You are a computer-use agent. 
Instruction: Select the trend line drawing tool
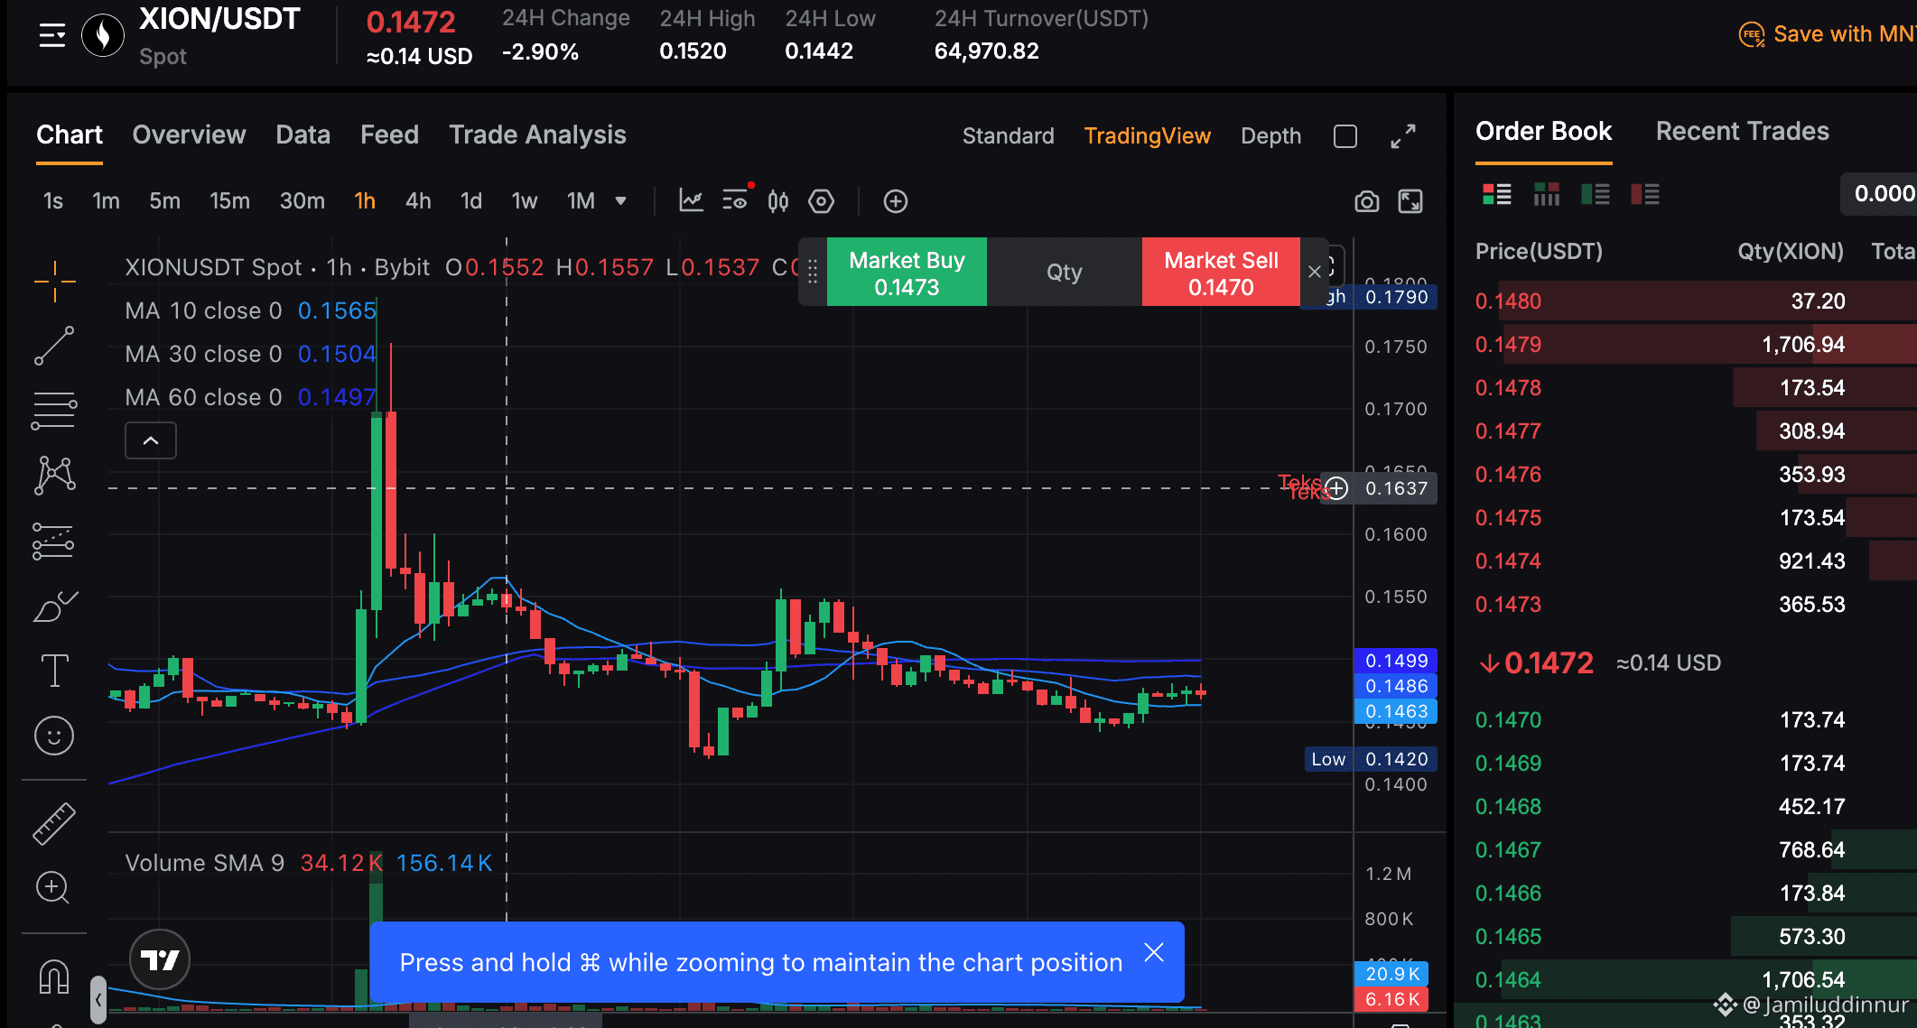click(54, 346)
